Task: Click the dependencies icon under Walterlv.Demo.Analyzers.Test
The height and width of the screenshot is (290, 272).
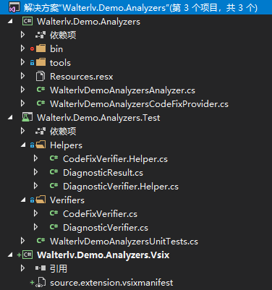Action: (41, 132)
